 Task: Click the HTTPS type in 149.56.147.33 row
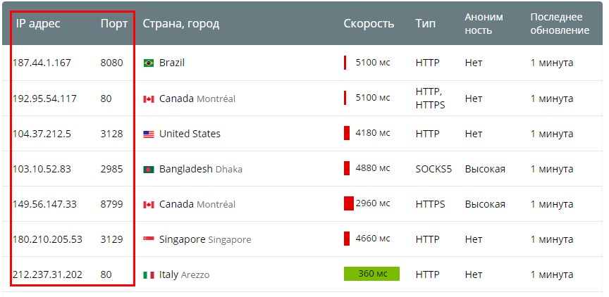coord(431,204)
